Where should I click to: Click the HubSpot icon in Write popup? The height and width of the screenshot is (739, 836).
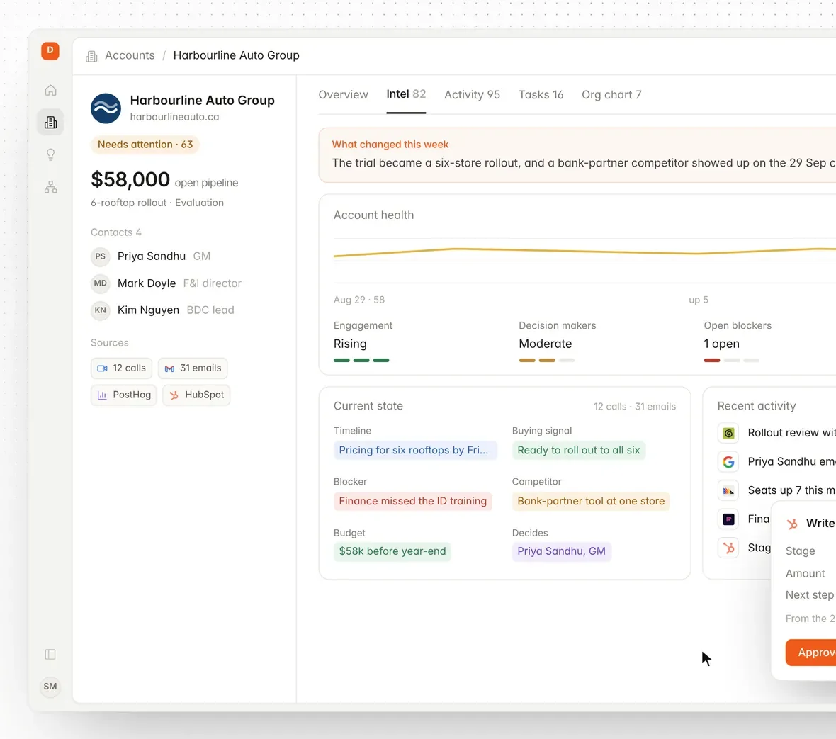[792, 524]
